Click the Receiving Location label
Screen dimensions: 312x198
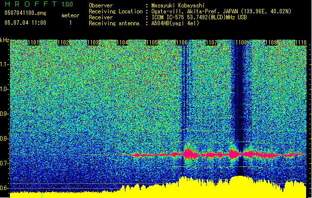(x=116, y=11)
